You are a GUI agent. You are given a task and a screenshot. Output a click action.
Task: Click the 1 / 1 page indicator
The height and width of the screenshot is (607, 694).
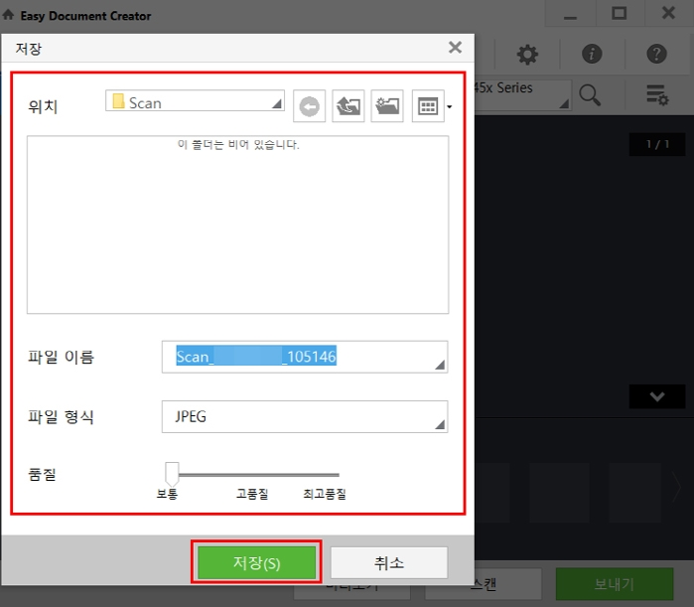[x=657, y=144]
